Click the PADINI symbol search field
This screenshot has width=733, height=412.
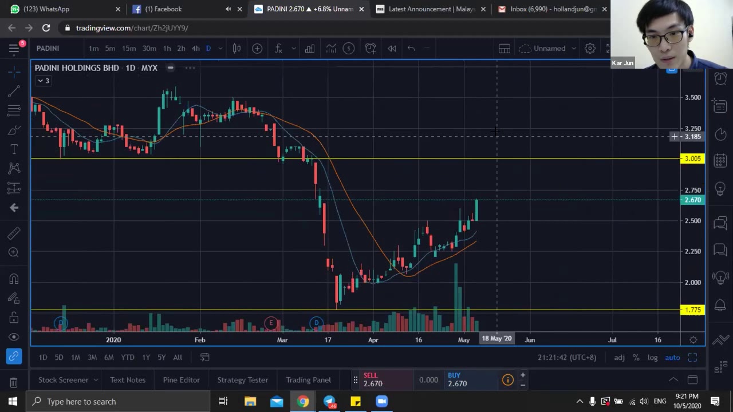pyautogui.click(x=56, y=49)
